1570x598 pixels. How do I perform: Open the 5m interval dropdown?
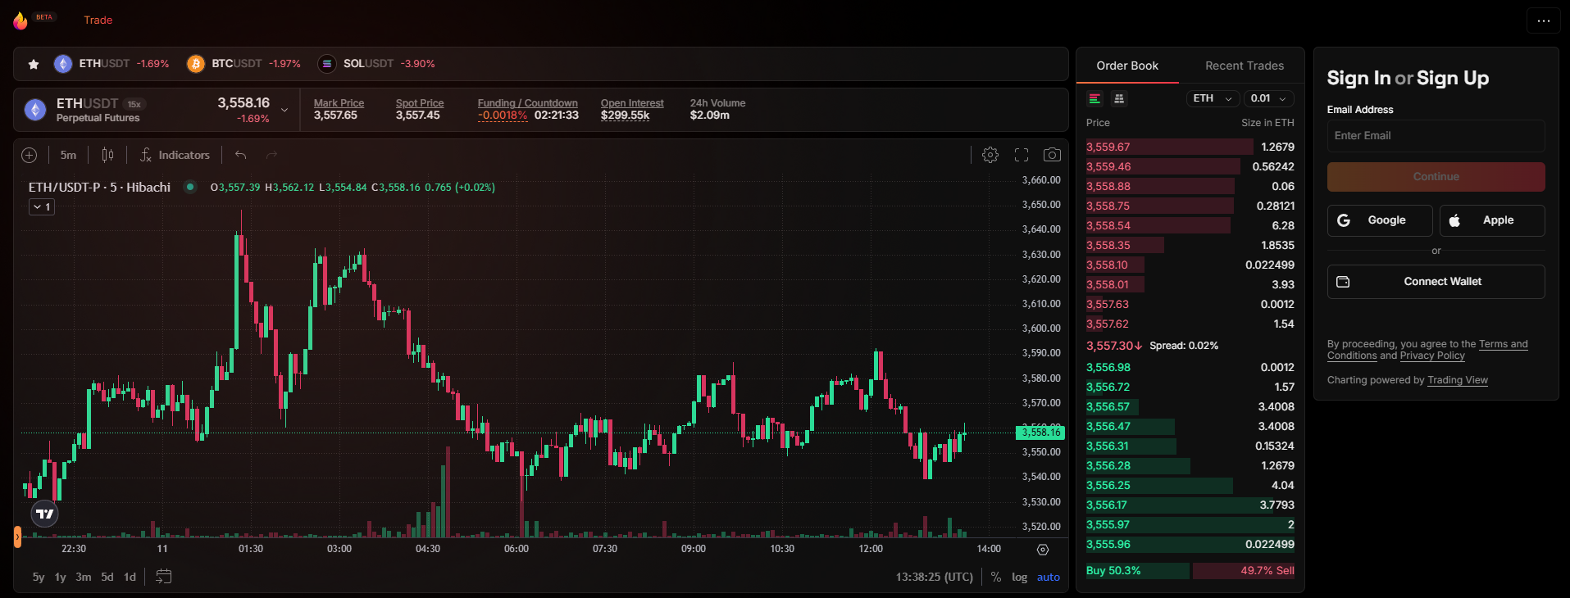point(68,155)
